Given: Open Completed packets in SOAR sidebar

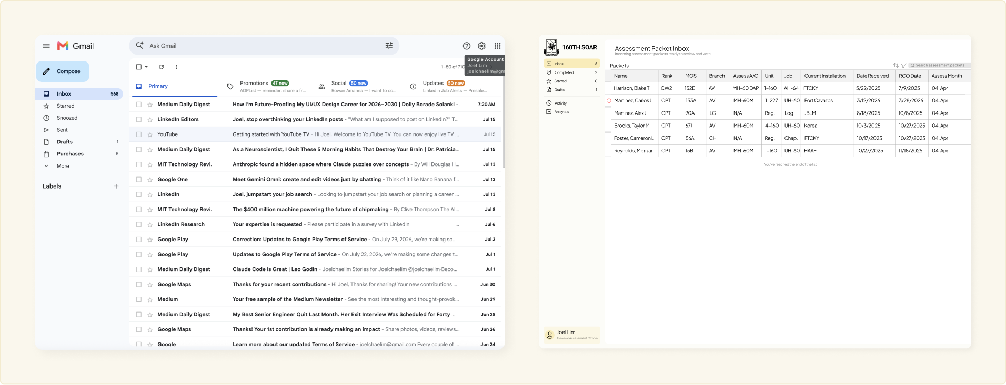Looking at the screenshot, I should click(x=571, y=72).
